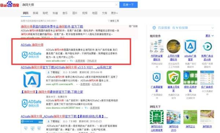Open 百度快照 for the downza.cn result
Viewport: 220px width, 133px height.
coord(95,108)
